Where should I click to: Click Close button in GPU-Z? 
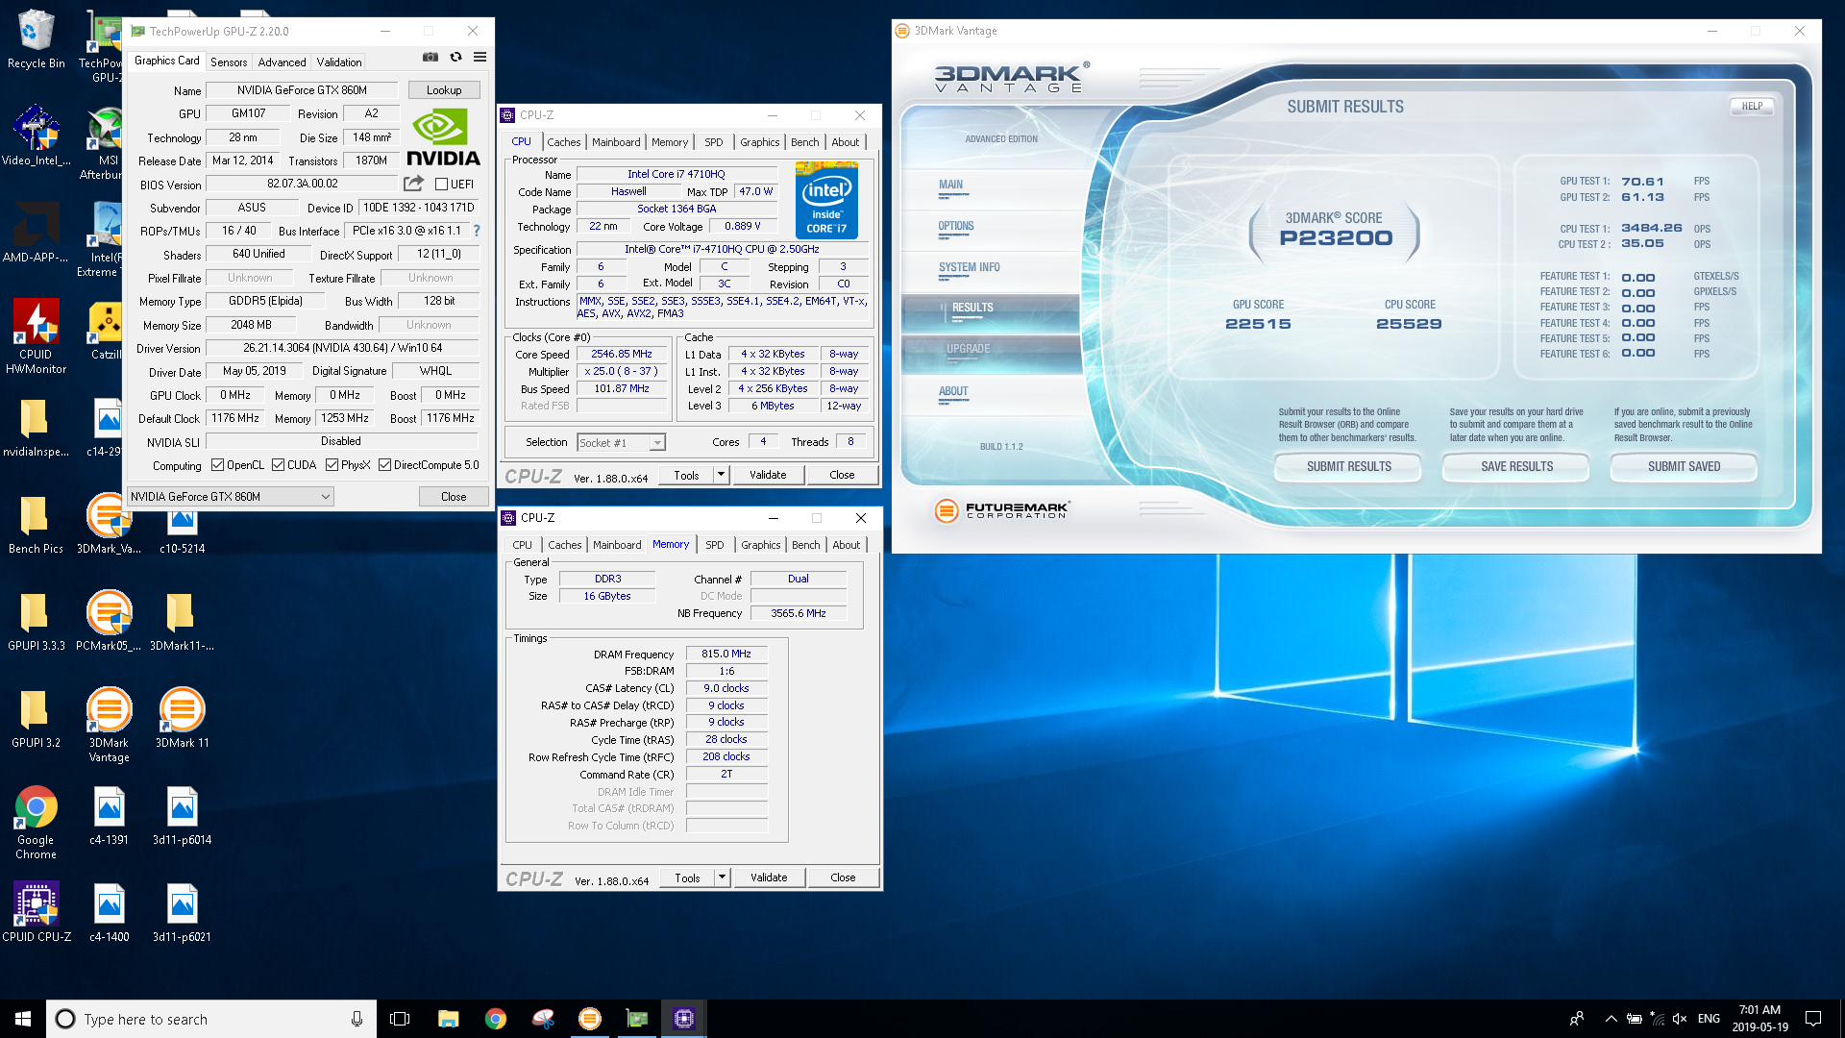pos(454,497)
